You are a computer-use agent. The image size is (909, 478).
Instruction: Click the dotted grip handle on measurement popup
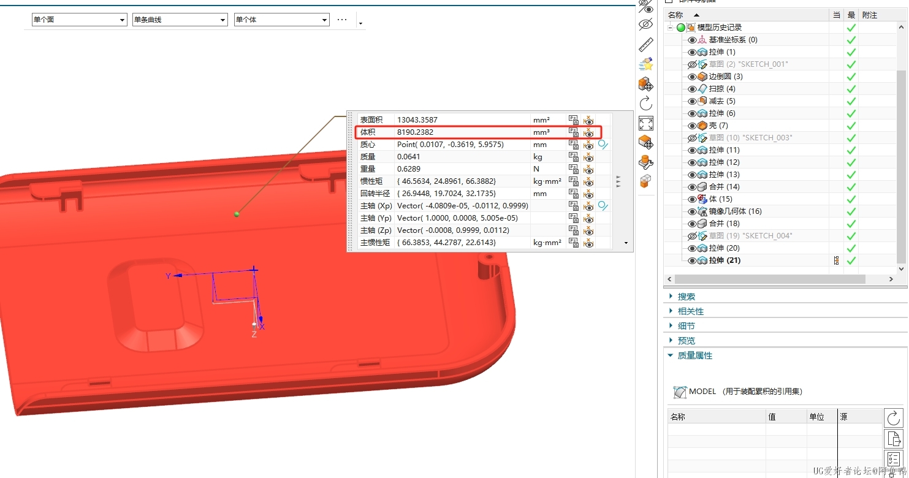(351, 181)
